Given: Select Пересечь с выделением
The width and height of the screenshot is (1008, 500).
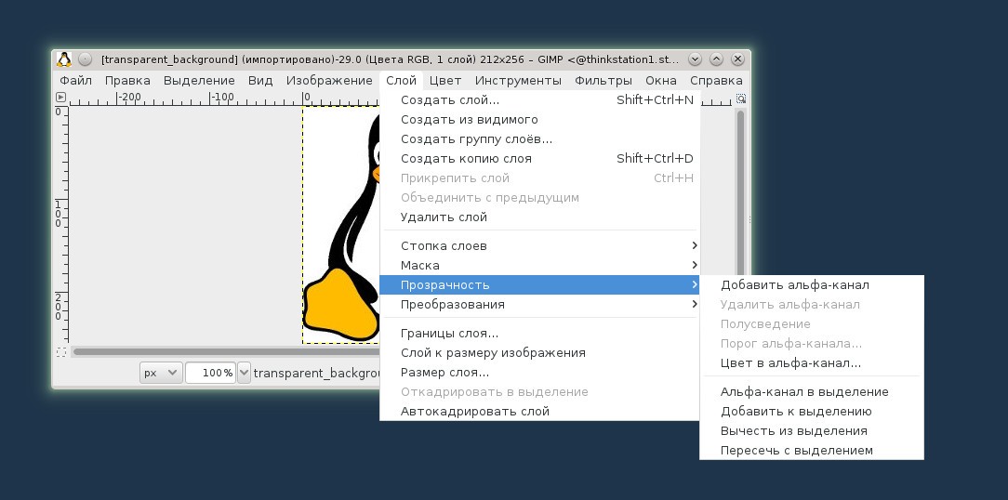Looking at the screenshot, I should point(811,450).
